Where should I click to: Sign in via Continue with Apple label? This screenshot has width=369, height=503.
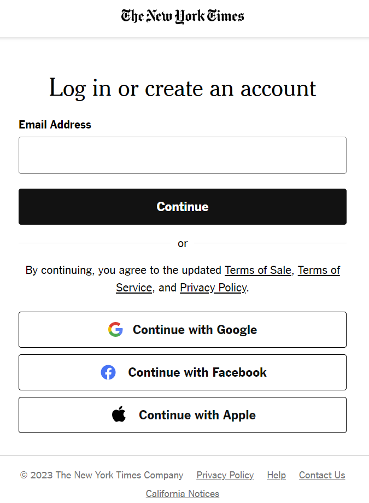pyautogui.click(x=197, y=415)
